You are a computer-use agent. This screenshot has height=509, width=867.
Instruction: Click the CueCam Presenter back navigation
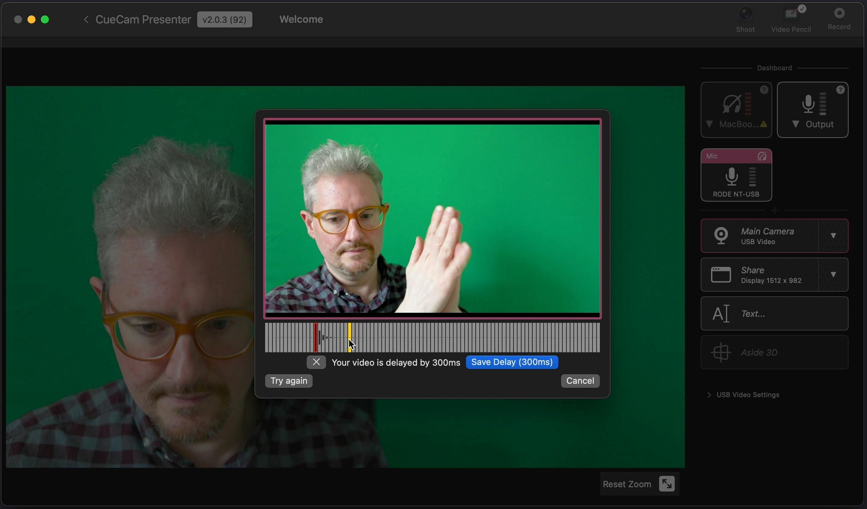pyautogui.click(x=85, y=19)
